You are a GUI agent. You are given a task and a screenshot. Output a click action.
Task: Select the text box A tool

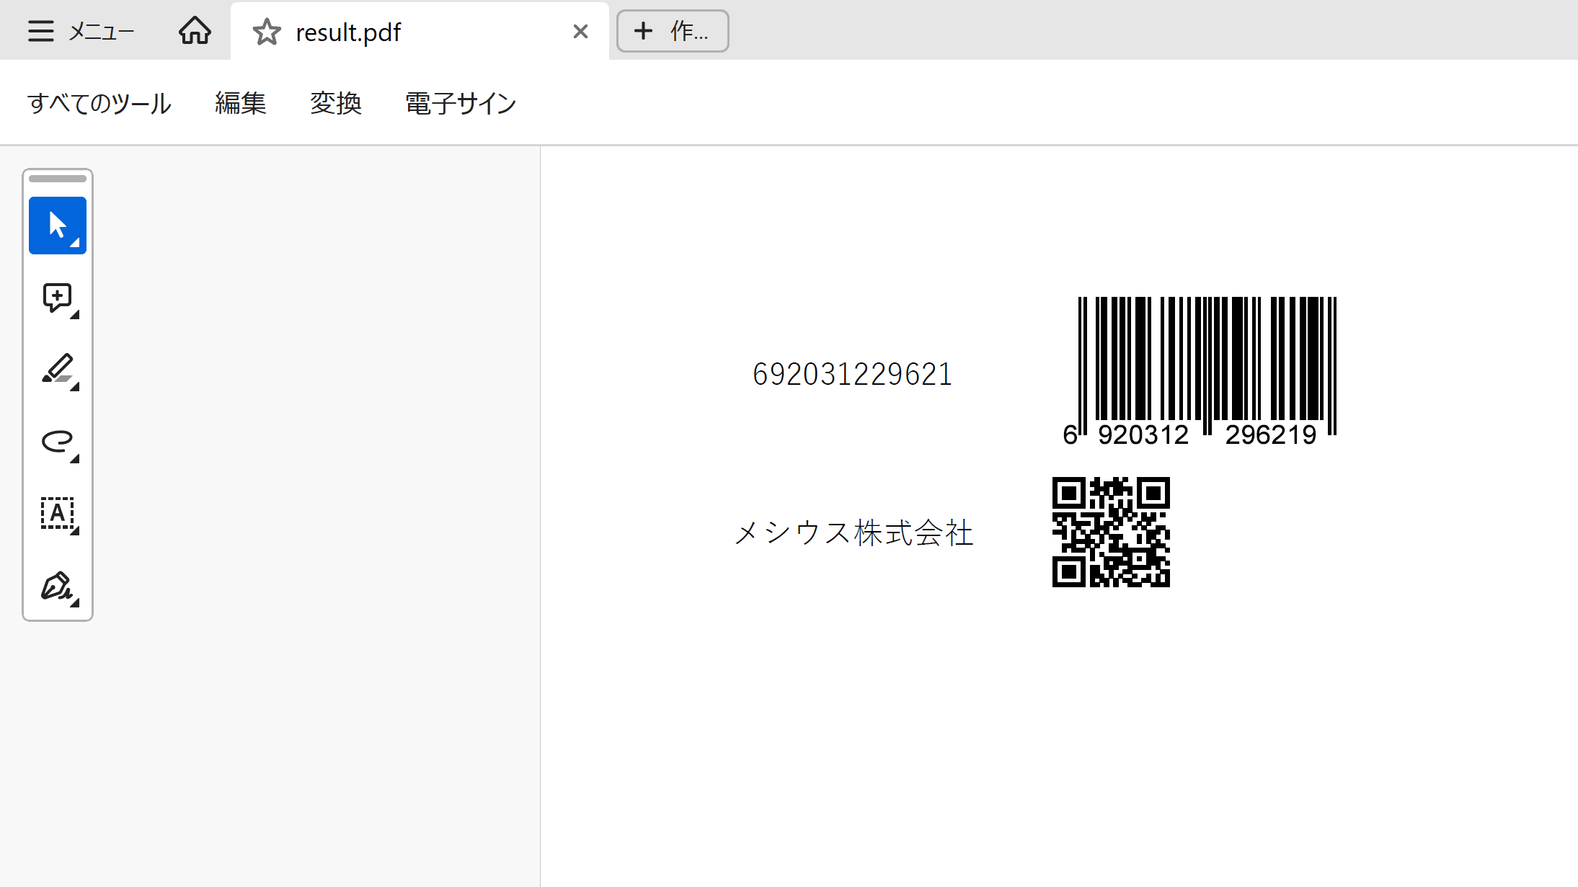[58, 514]
